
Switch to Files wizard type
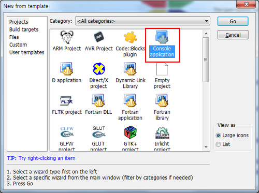pos(14,37)
